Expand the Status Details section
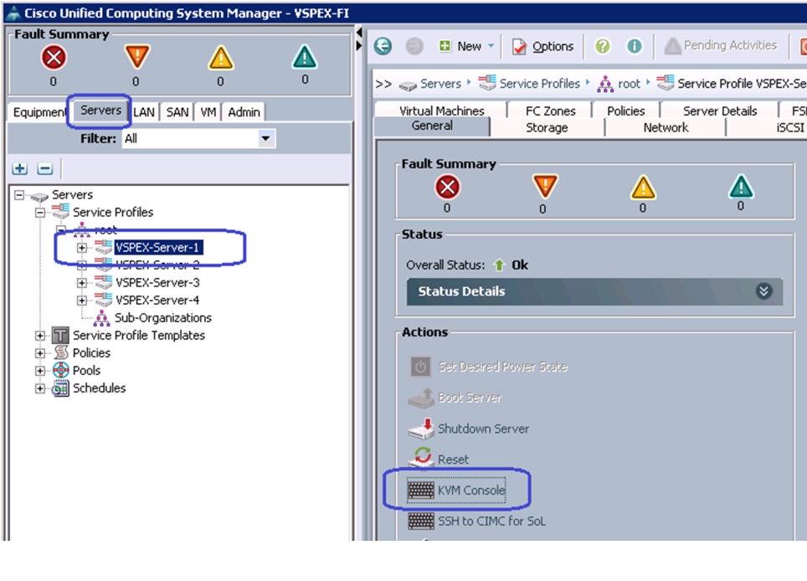This screenshot has height=581, width=807. tap(763, 291)
